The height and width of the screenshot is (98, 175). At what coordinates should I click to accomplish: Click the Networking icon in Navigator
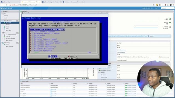(3, 43)
